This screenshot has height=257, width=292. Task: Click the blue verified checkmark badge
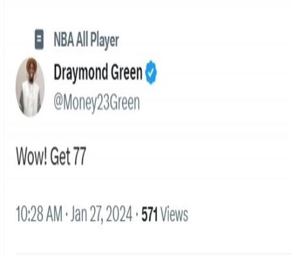click(151, 72)
